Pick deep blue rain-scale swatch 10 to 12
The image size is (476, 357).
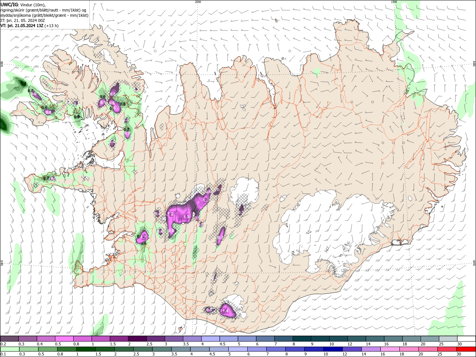(332, 349)
